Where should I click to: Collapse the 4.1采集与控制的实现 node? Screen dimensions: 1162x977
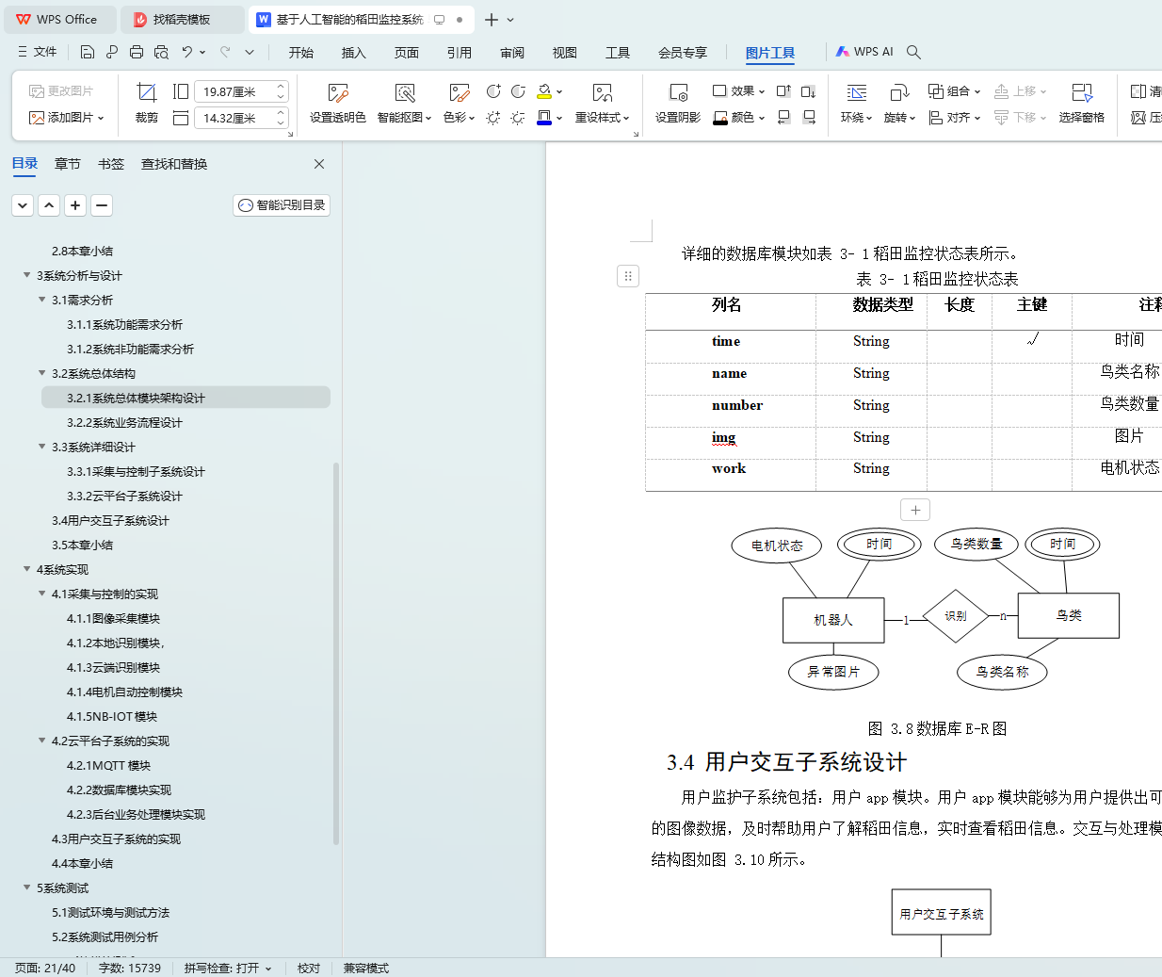(x=41, y=594)
